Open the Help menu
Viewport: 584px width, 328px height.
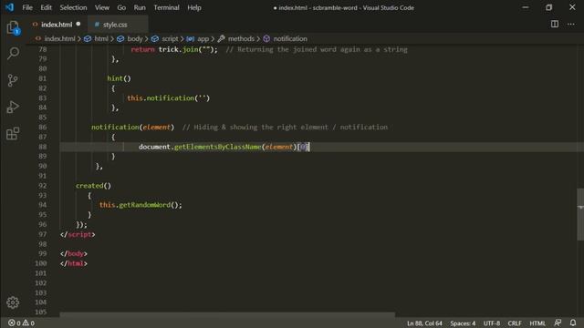194,7
